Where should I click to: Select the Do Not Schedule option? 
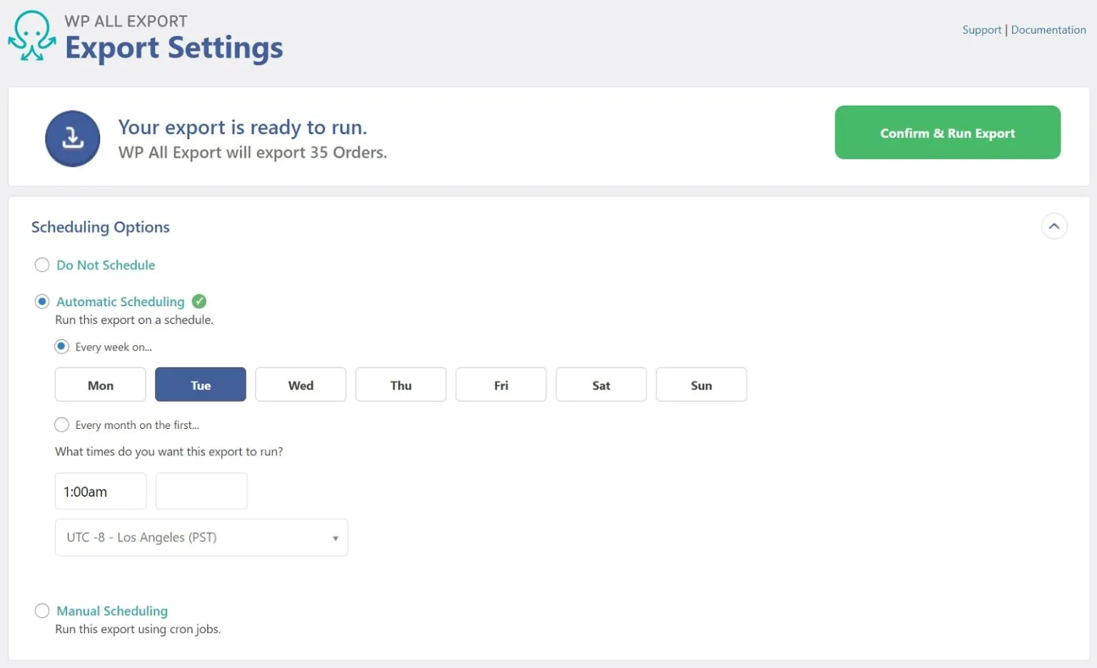[42, 264]
